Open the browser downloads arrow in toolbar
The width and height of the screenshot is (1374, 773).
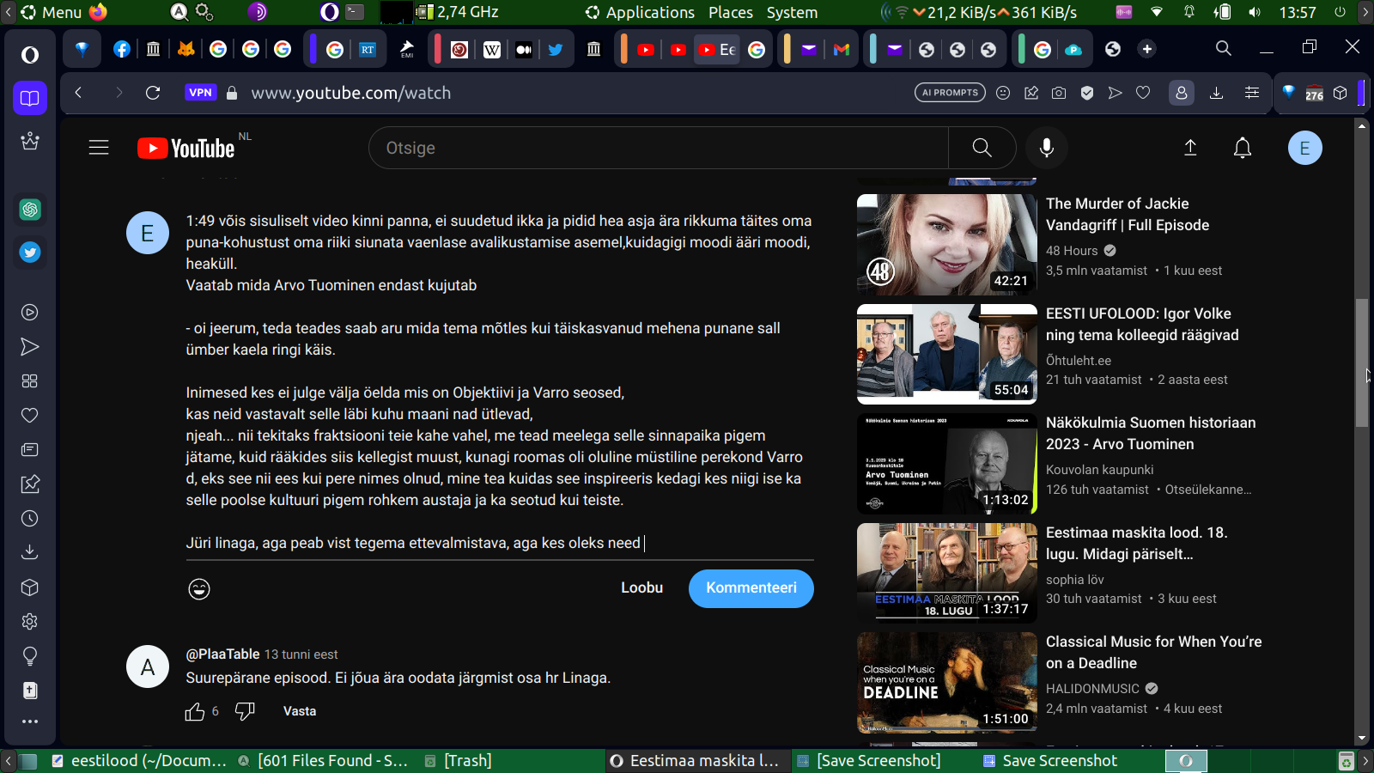[x=1216, y=93]
